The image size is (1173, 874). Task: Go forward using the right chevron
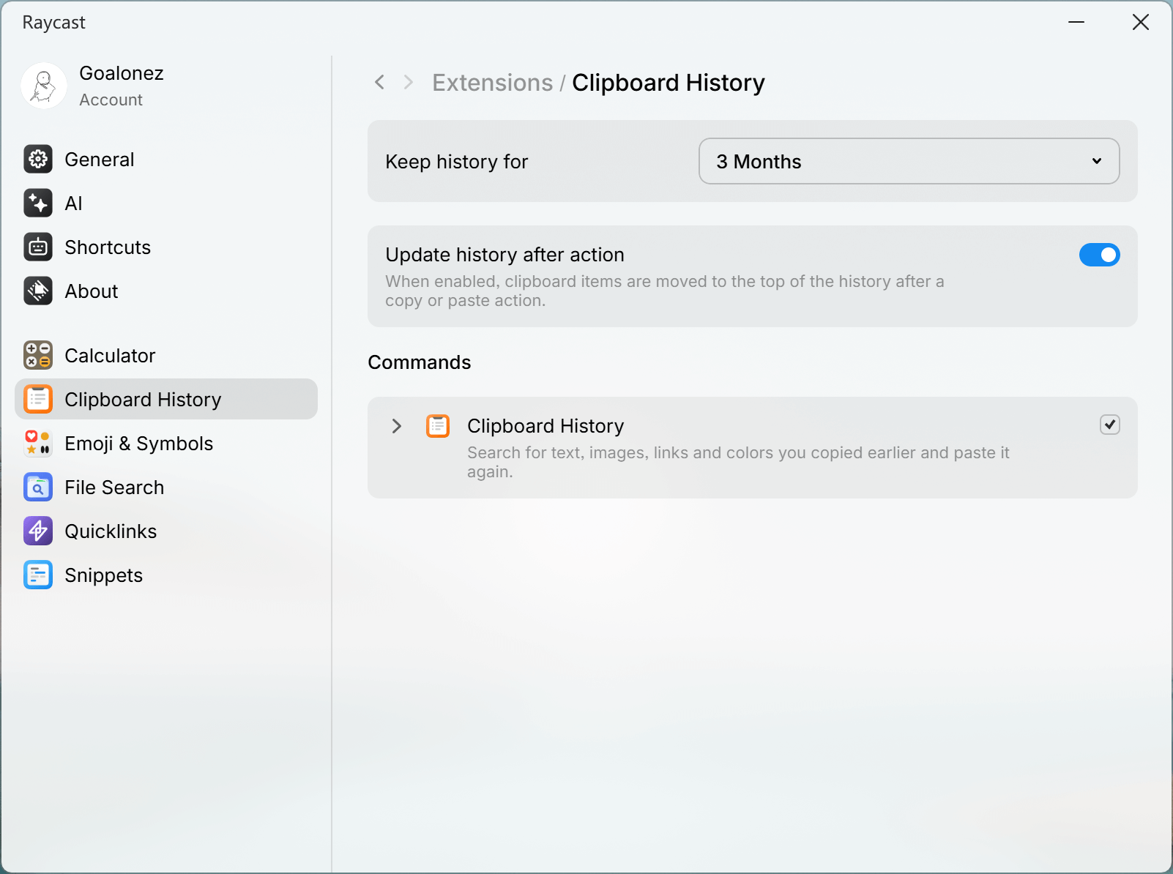[409, 83]
